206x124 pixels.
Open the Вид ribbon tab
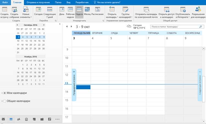pyautogui.click(x=68, y=2)
